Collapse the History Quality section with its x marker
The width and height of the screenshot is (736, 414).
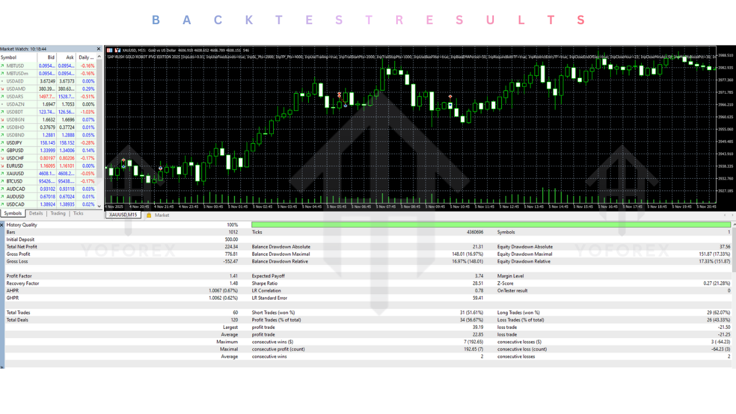3,224
